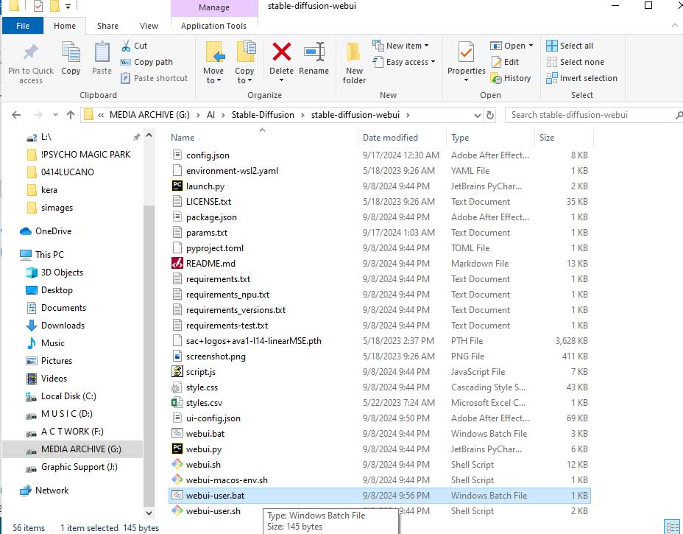
Task: Open the File menu tab
Action: 23,26
